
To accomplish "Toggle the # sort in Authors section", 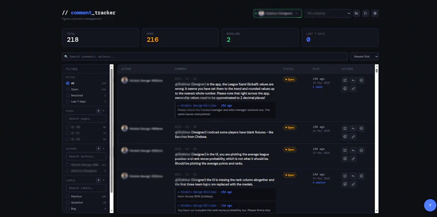I will tap(98, 149).
